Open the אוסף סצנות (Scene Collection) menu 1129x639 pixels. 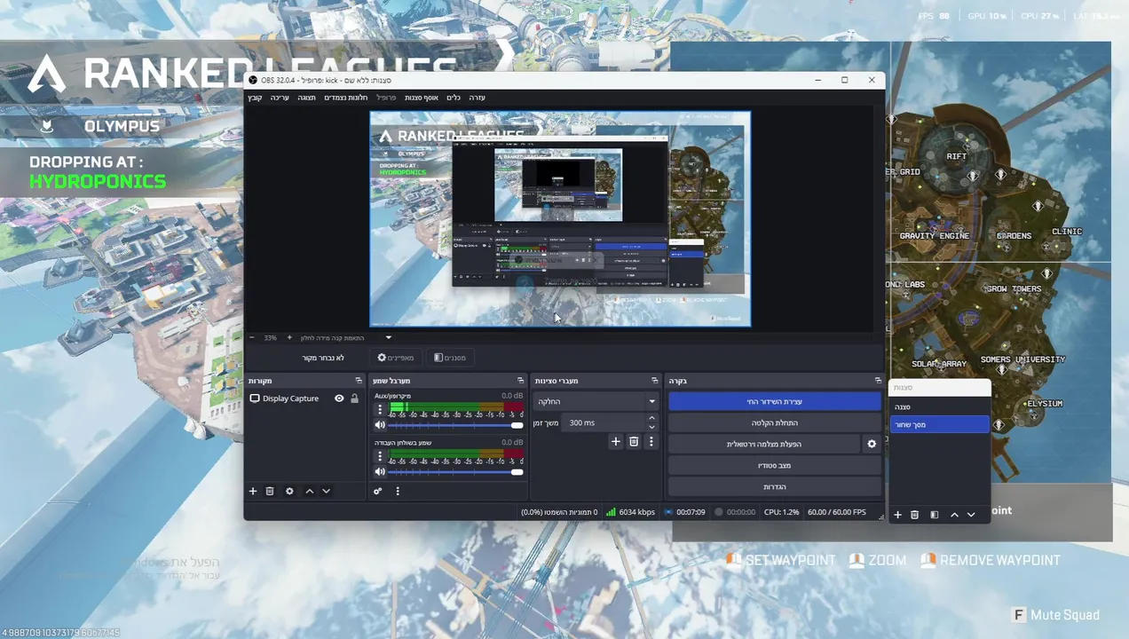pos(420,97)
